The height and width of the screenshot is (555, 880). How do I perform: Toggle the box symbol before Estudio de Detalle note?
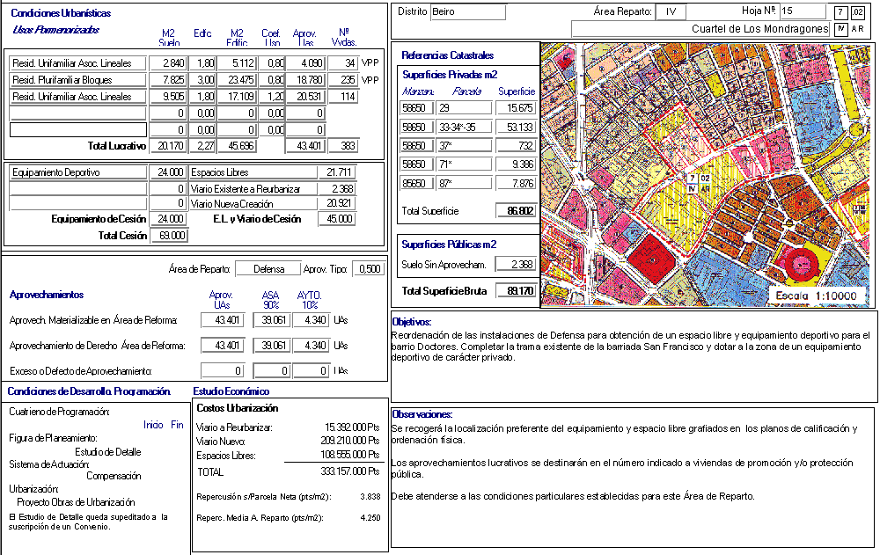tap(11, 516)
